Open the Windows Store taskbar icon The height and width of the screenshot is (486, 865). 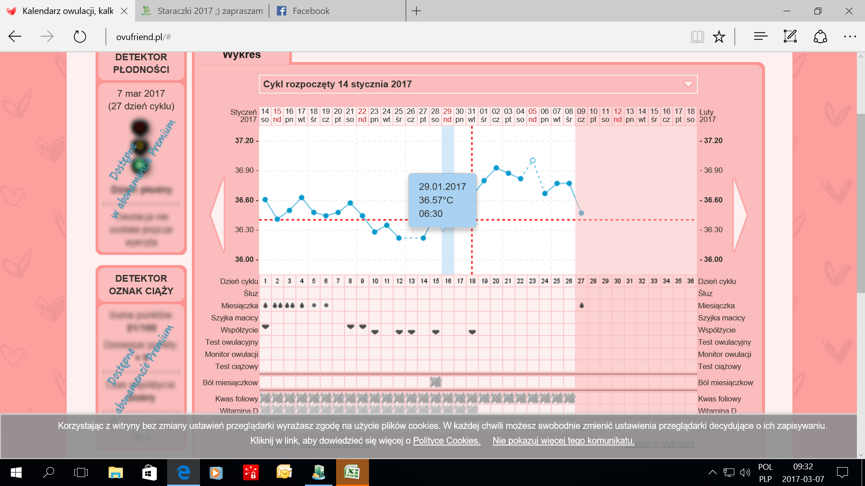tap(149, 472)
